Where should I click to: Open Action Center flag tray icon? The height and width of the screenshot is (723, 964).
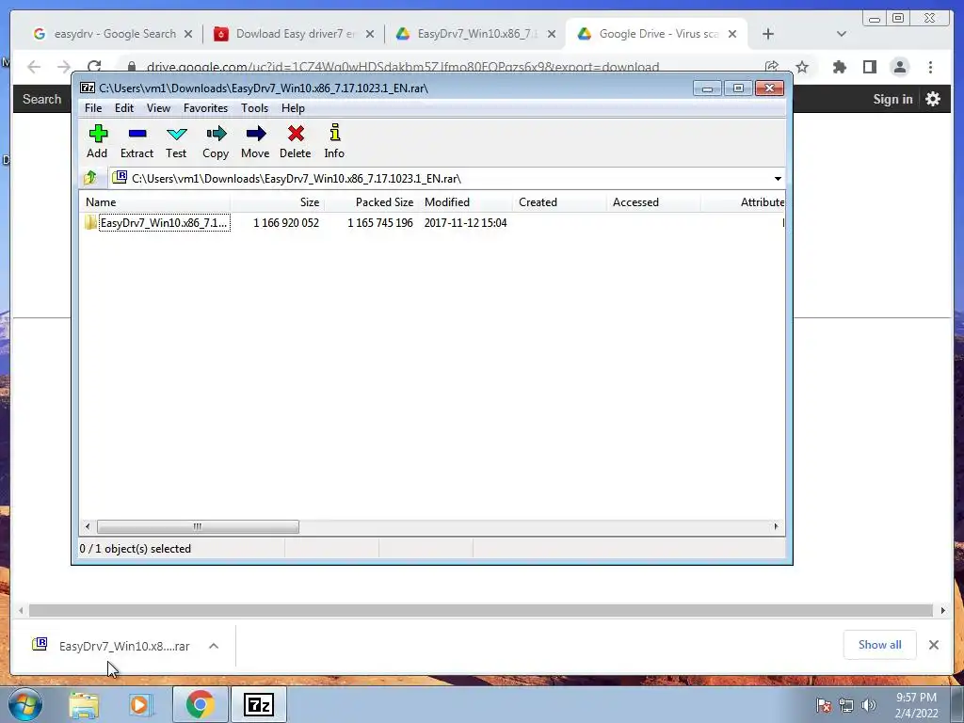pyautogui.click(x=823, y=705)
